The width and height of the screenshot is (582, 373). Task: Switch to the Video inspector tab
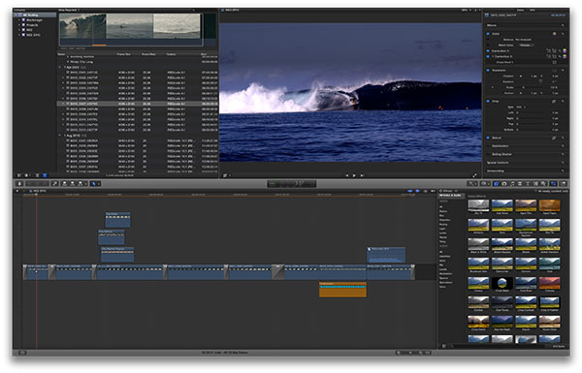[x=520, y=10]
